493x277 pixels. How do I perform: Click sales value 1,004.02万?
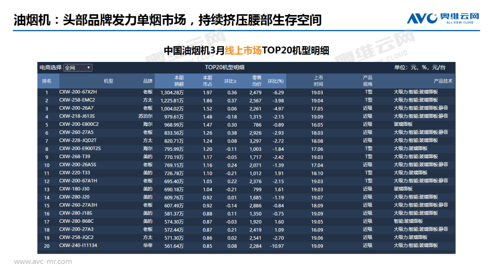pyautogui.click(x=172, y=109)
